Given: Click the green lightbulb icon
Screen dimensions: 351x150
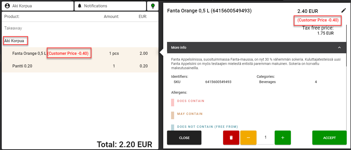Looking at the screenshot, I should click(x=153, y=6).
